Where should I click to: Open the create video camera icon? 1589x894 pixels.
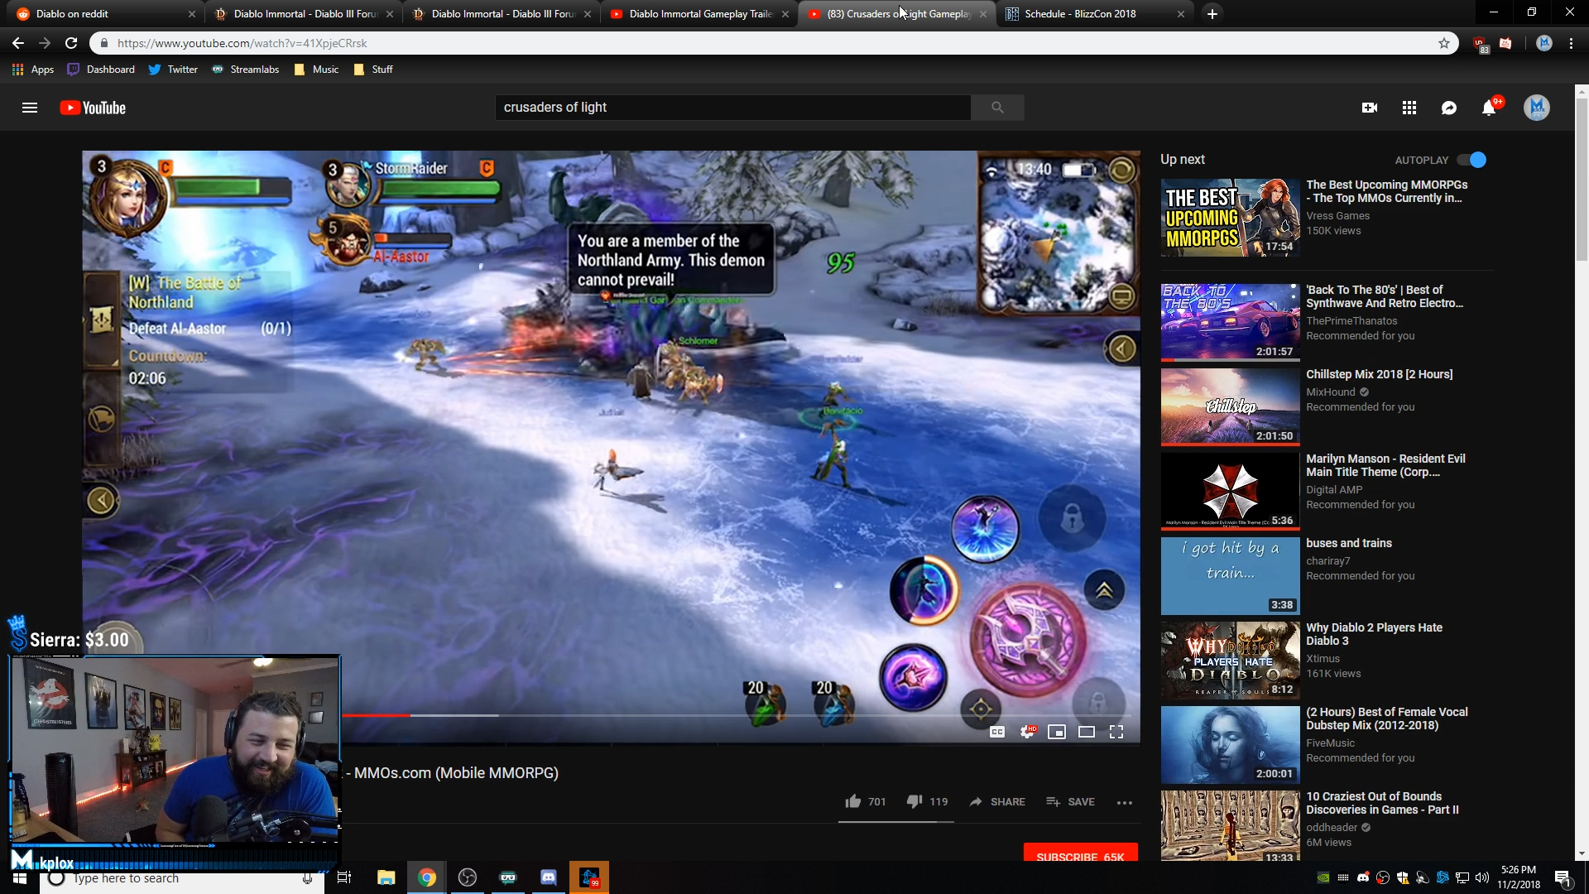coord(1370,108)
